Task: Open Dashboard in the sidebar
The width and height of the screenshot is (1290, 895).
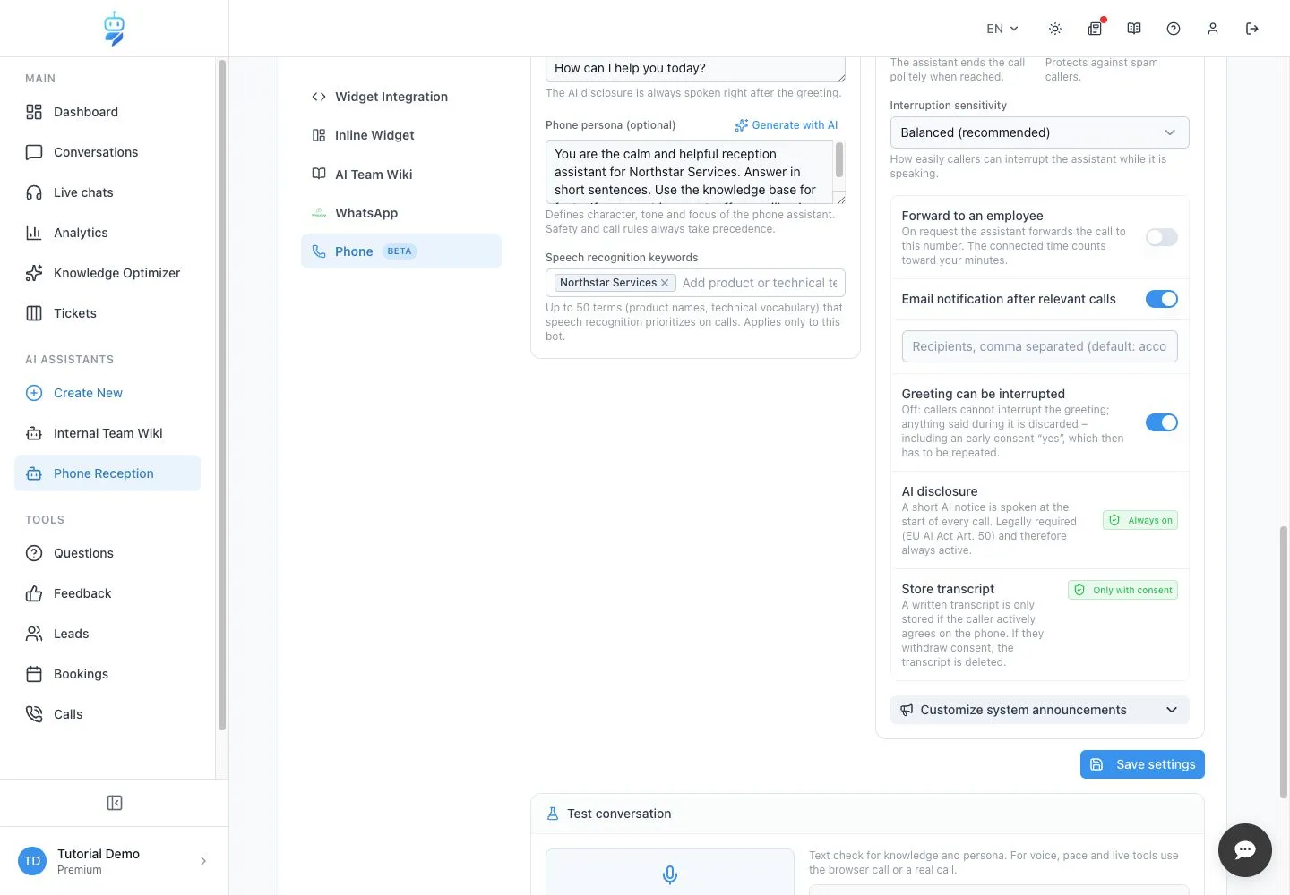Action: coord(107,112)
